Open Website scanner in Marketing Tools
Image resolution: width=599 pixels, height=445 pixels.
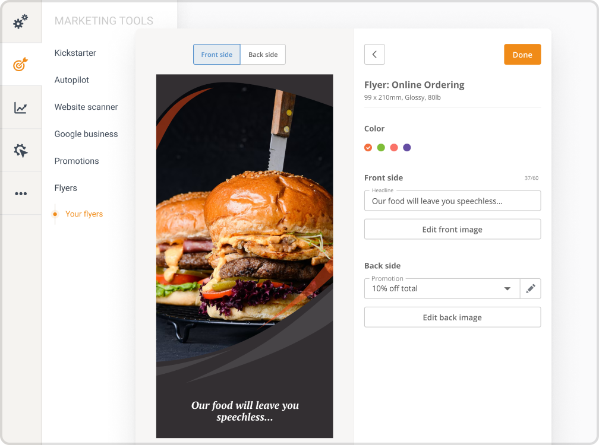(x=86, y=107)
